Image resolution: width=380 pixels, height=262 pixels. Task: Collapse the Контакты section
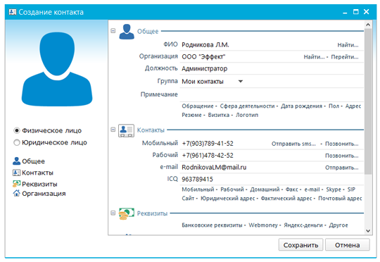click(113, 130)
